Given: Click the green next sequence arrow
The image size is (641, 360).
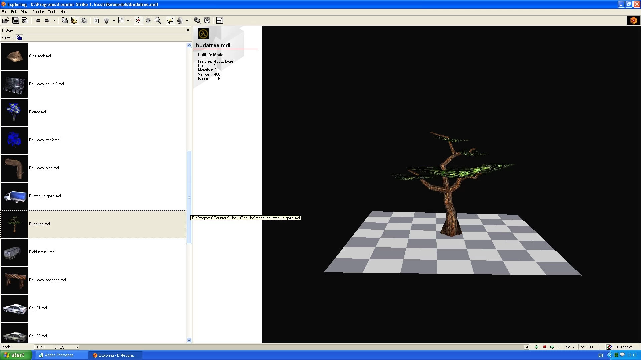Looking at the screenshot, I should 552,347.
